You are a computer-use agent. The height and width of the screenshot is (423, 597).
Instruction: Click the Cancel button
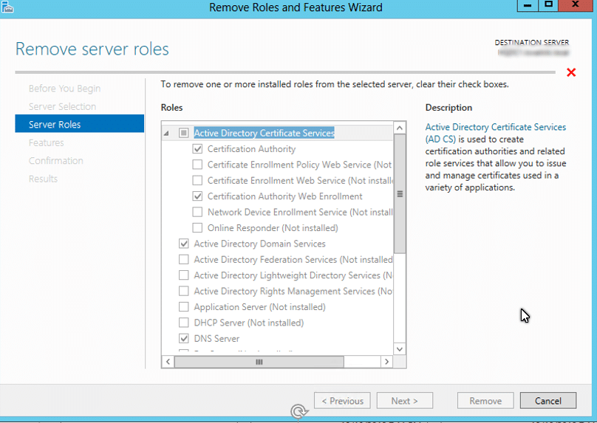click(547, 401)
